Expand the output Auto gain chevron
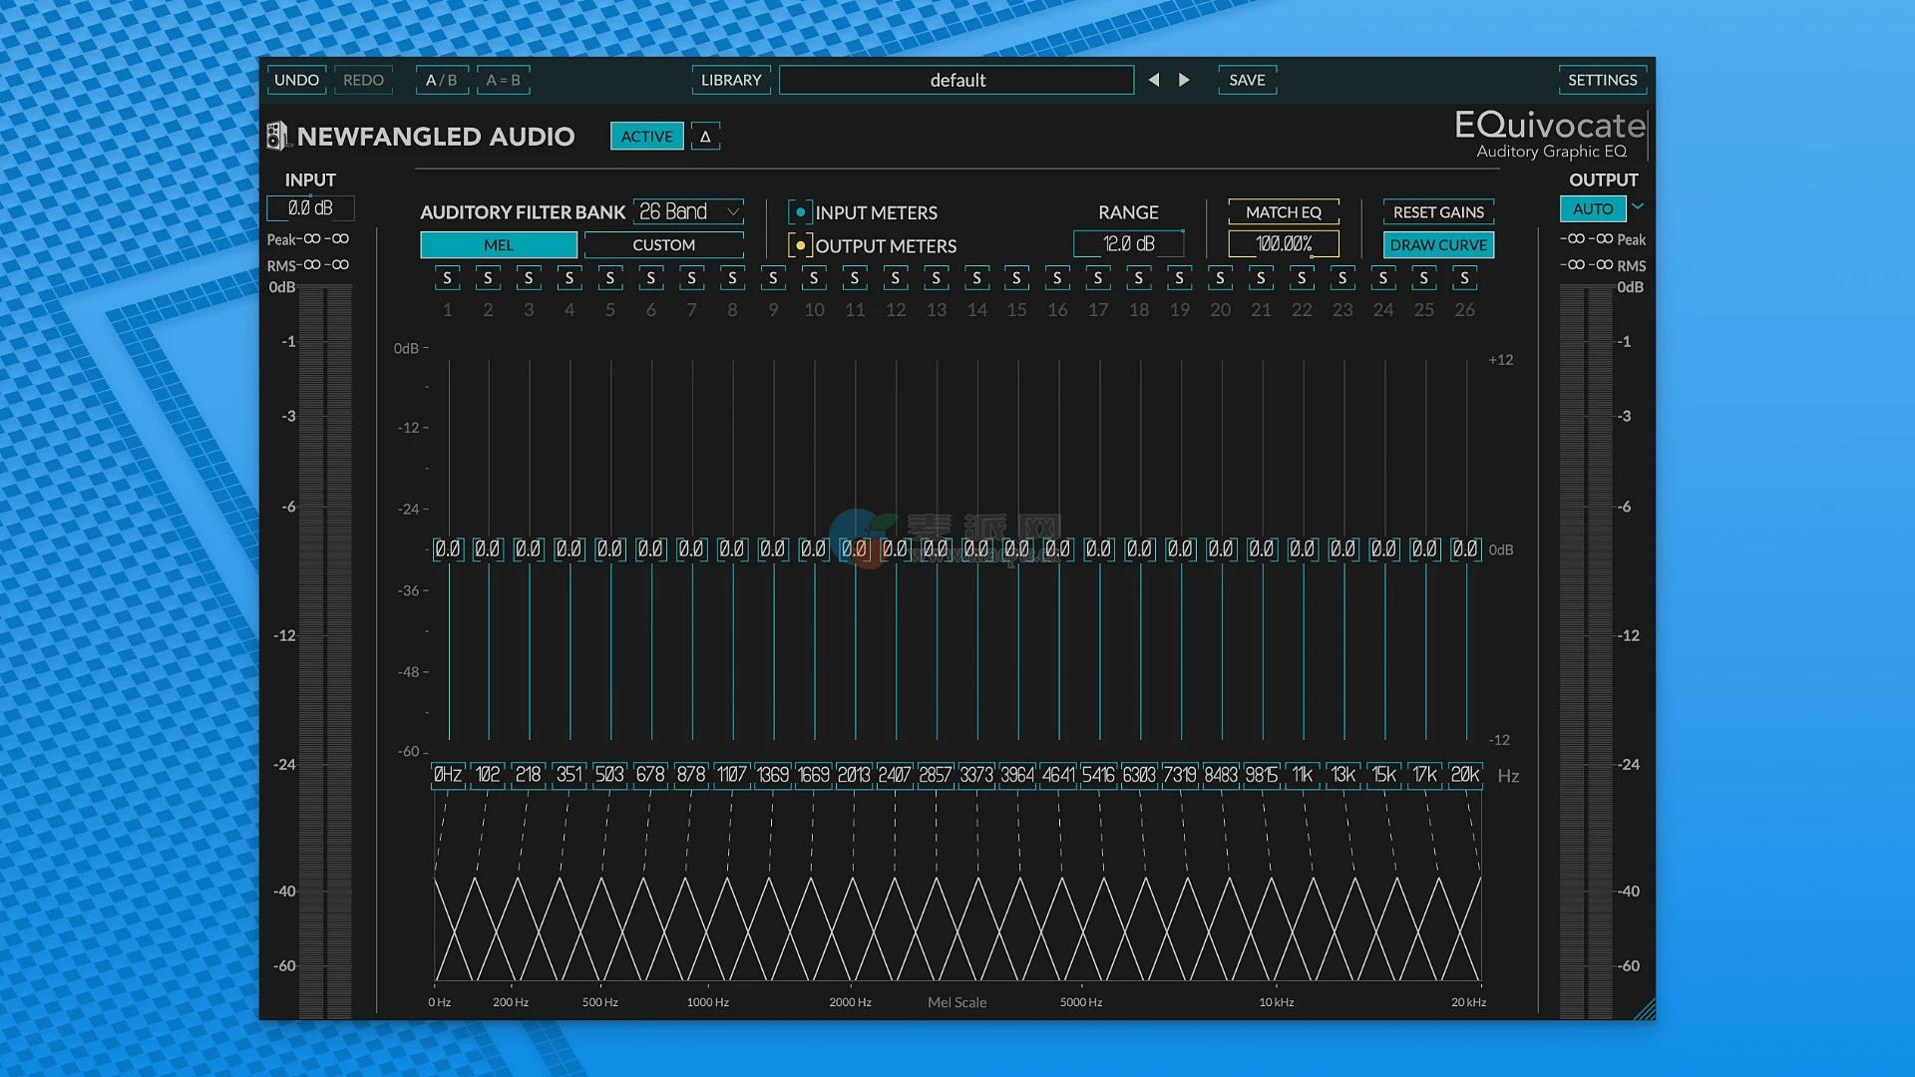1915x1077 pixels. 1638,207
